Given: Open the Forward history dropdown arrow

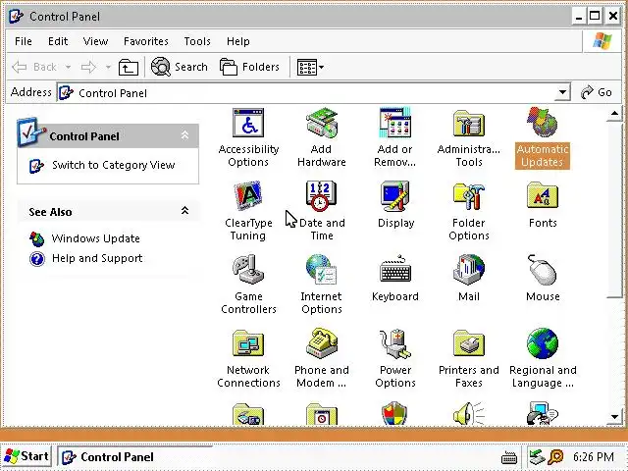Looking at the screenshot, I should pos(108,67).
